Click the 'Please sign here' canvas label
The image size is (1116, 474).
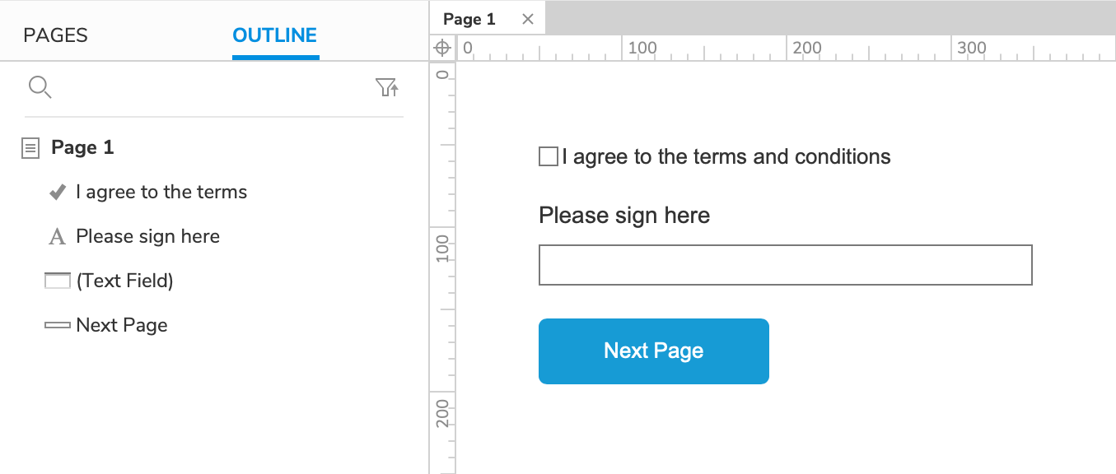tap(623, 216)
